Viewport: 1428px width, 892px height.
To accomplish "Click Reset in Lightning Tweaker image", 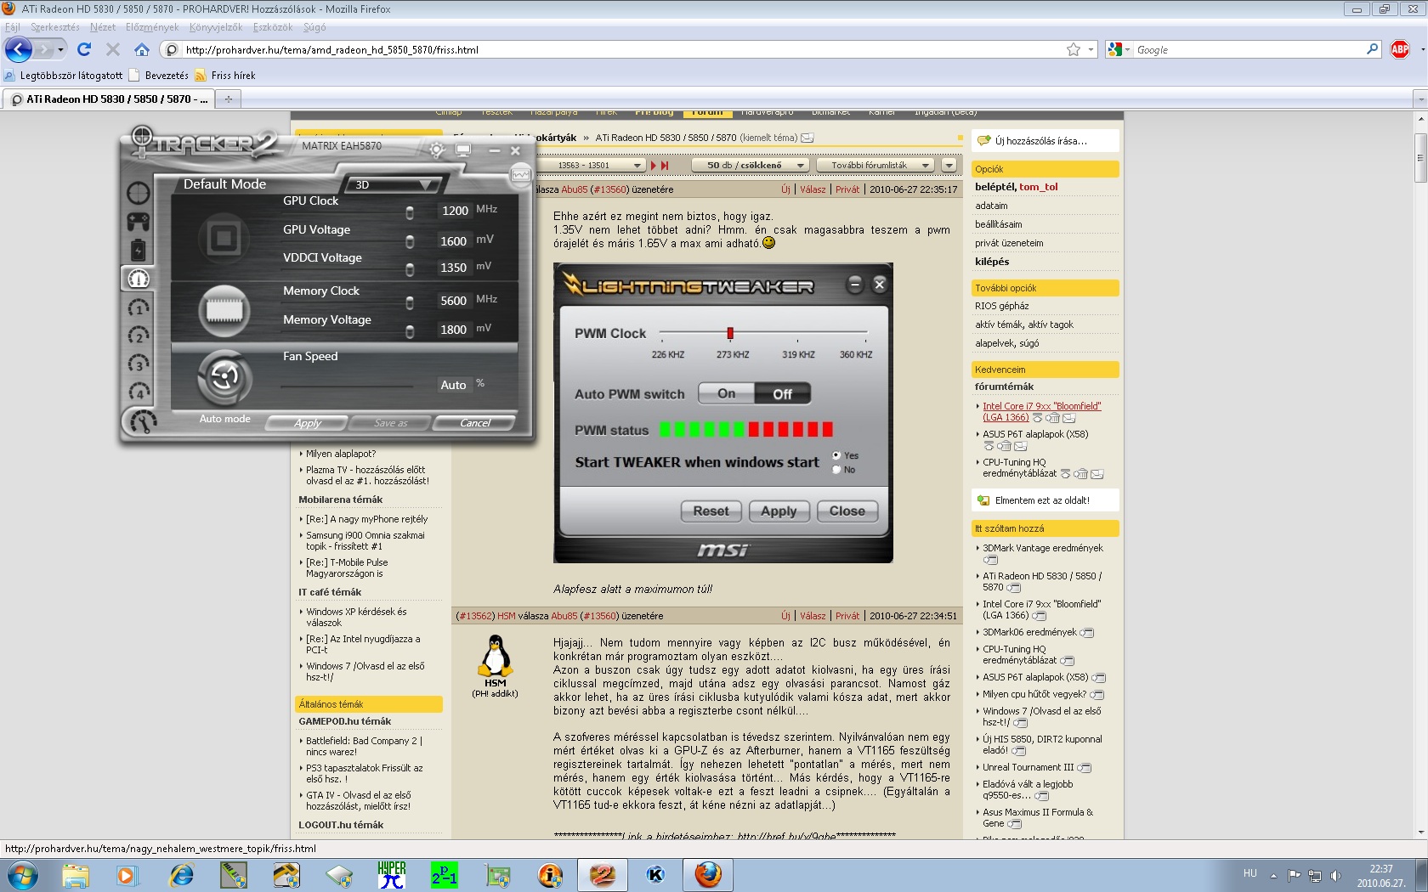I will (711, 511).
